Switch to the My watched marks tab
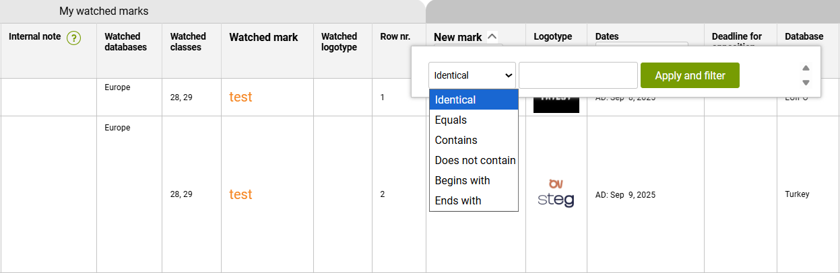This screenshot has width=840, height=273. pos(104,11)
